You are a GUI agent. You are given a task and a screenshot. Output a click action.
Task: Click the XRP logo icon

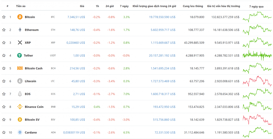coord(20,43)
